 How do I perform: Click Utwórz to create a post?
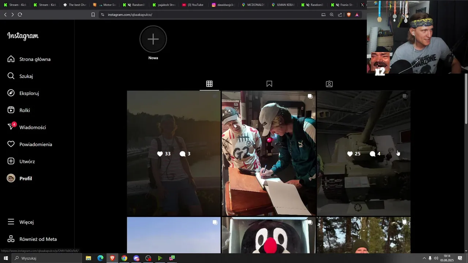(x=22, y=161)
